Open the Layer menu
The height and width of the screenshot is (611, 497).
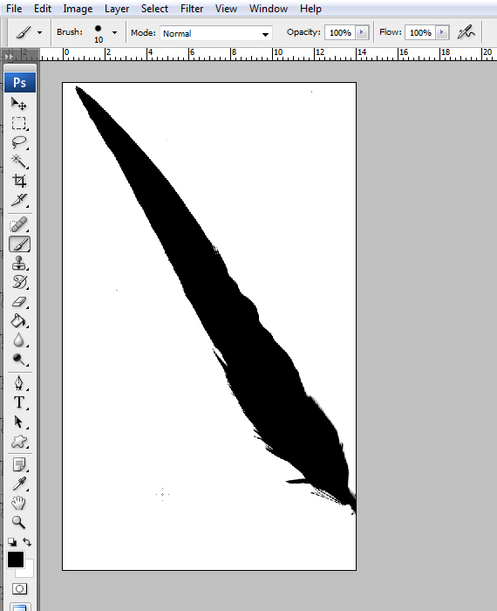pyautogui.click(x=117, y=9)
